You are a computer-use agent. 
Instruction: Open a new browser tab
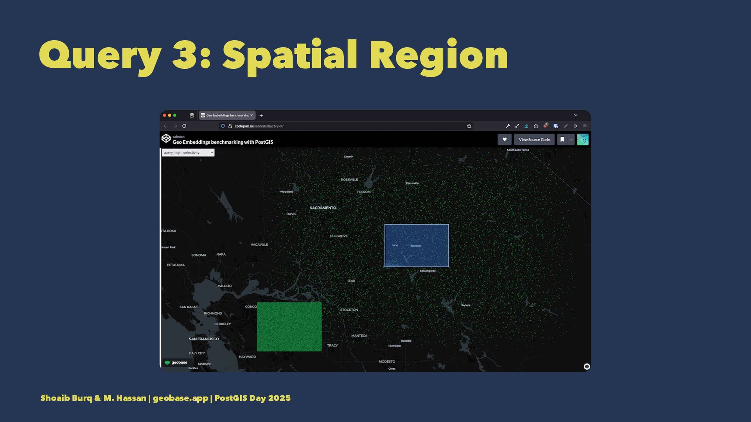[x=261, y=115]
